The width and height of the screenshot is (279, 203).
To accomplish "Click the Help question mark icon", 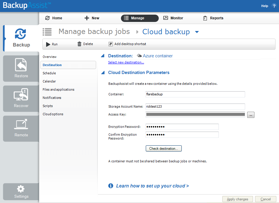I will [x=274, y=6].
